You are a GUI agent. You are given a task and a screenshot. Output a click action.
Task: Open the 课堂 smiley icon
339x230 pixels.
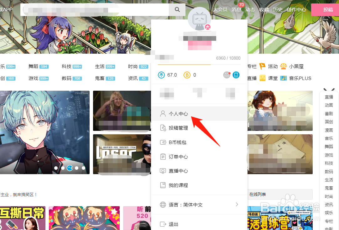[x=262, y=78]
